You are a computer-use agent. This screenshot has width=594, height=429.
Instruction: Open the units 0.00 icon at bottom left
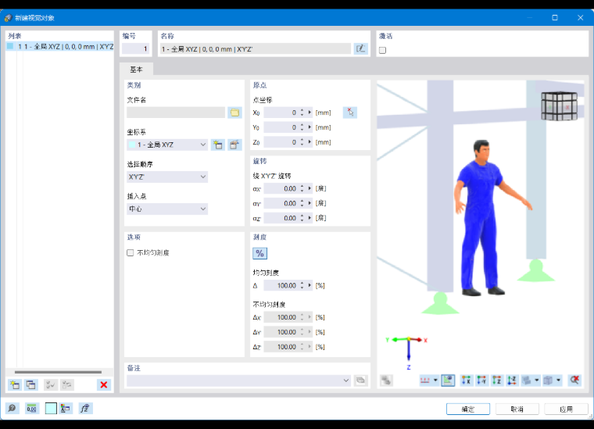32,408
